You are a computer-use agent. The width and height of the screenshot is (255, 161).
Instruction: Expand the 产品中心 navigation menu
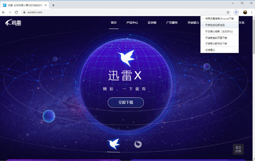[132, 23]
